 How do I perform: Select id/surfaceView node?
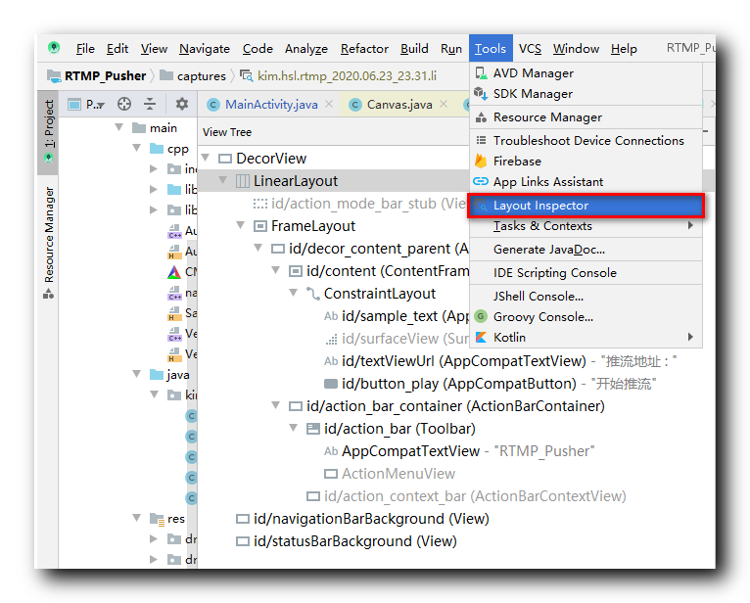pos(397,339)
